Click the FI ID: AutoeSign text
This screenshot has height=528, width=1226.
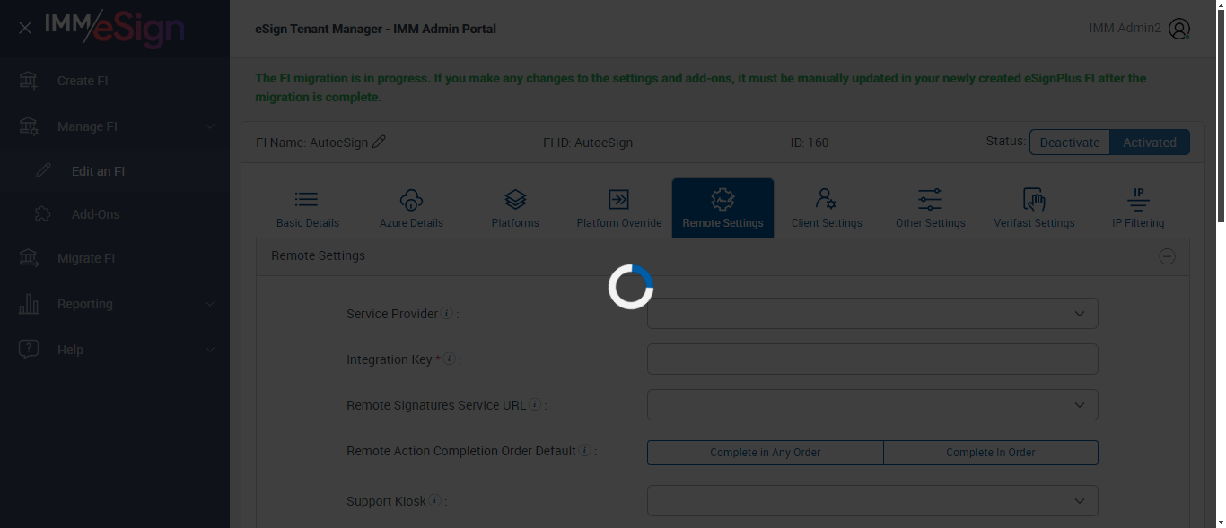point(588,143)
